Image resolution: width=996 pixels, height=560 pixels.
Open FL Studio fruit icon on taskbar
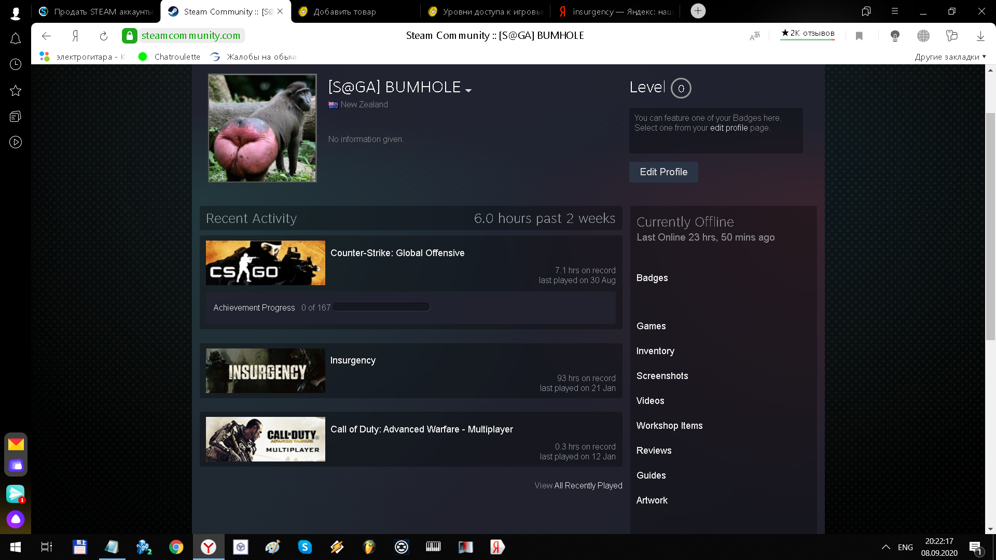369,547
